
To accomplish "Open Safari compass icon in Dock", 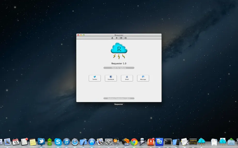I will coord(75,142).
